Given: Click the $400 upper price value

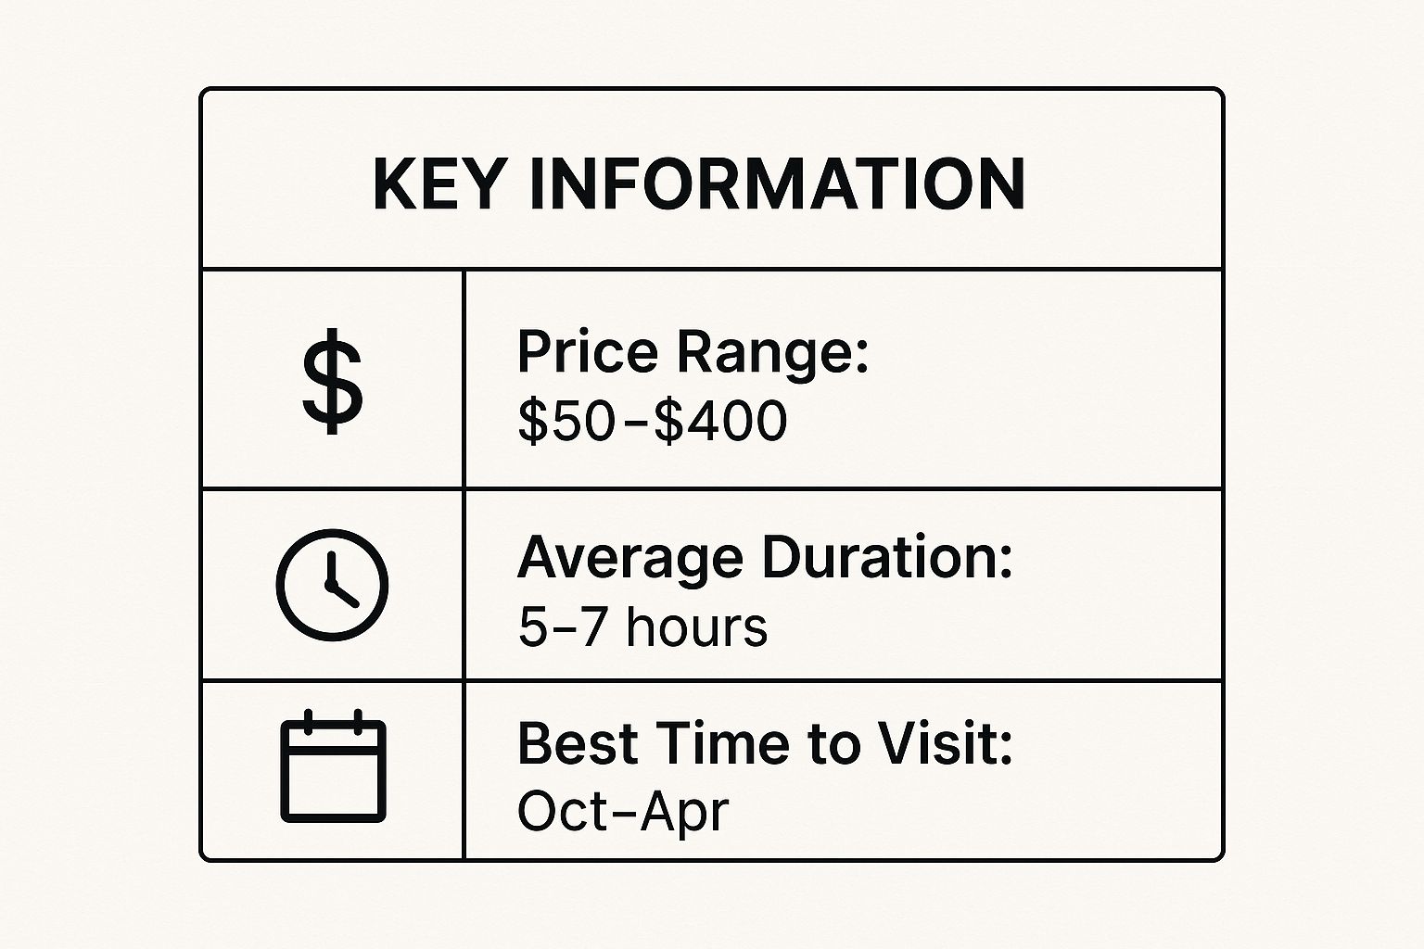Looking at the screenshot, I should pyautogui.click(x=720, y=421).
